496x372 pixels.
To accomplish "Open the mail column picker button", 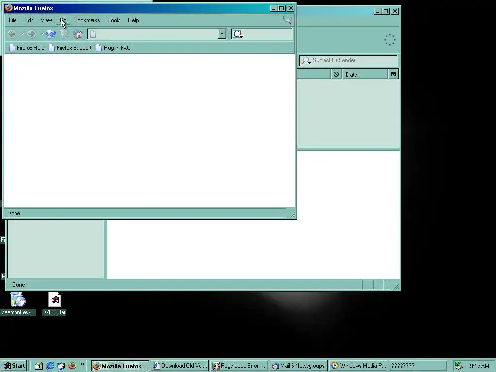I will coord(393,74).
